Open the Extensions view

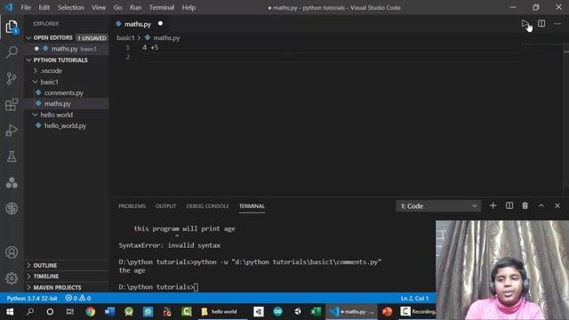click(12, 105)
